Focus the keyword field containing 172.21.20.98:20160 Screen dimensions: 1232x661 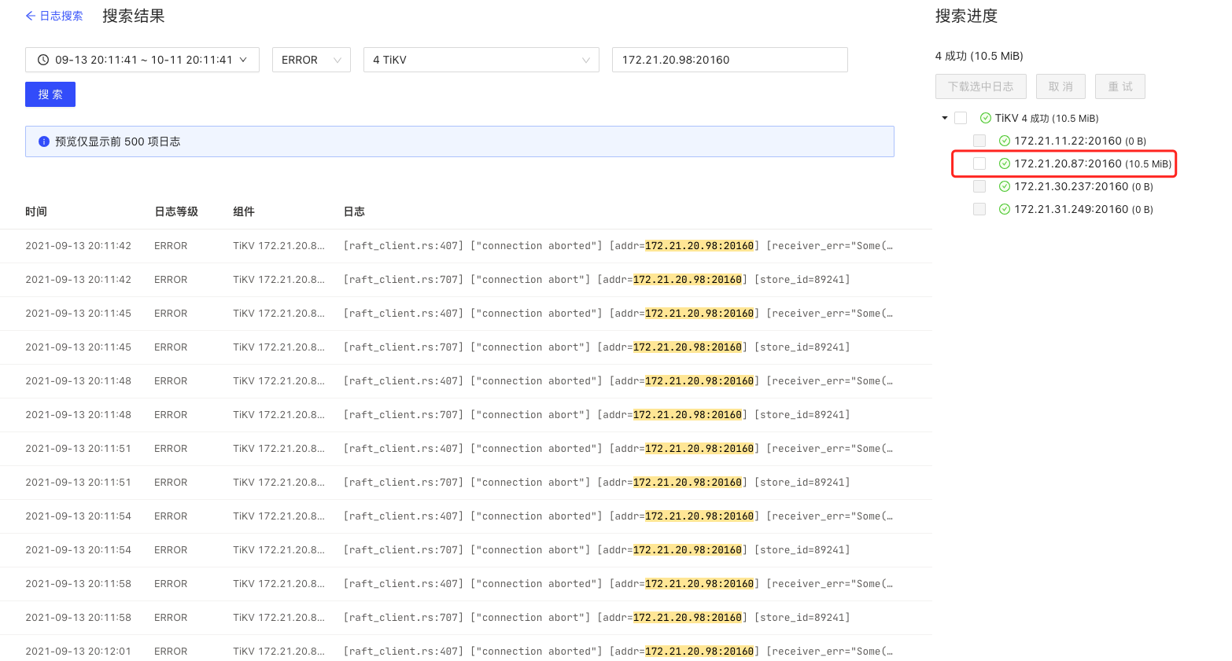[729, 60]
